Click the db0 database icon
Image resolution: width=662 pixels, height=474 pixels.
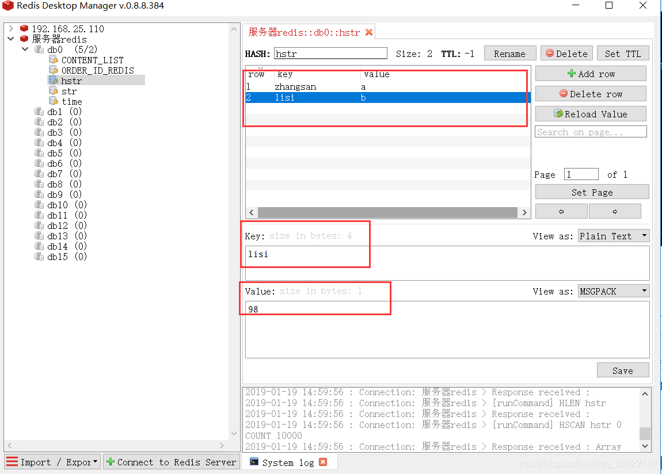pyautogui.click(x=39, y=49)
